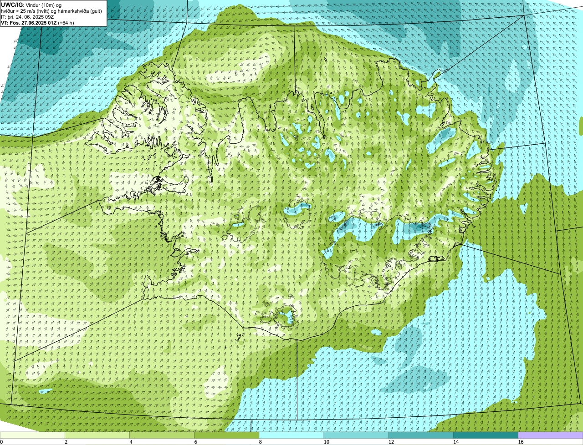Click the title text 'UWC/IG: Vindur (10m) og'
Screen dimensions: 583x445
click(31, 5)
